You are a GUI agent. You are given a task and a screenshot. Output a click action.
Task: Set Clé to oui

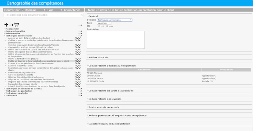pos(99,26)
